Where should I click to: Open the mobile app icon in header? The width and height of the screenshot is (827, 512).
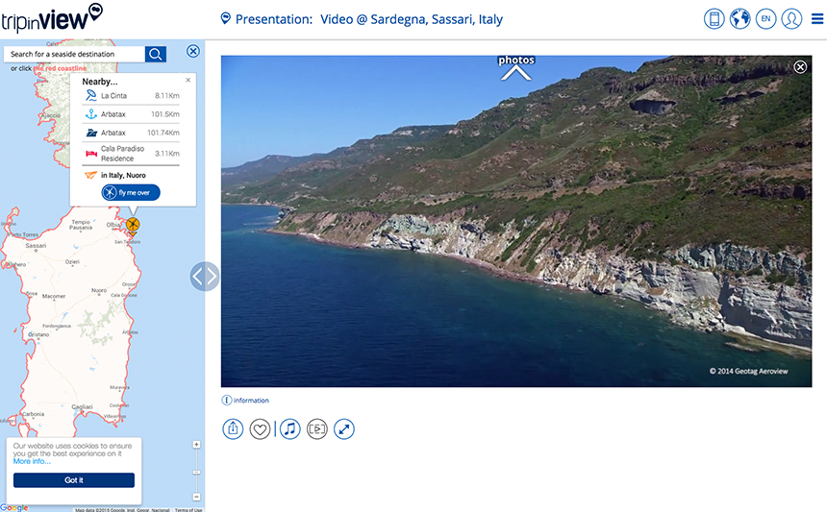coord(714,19)
